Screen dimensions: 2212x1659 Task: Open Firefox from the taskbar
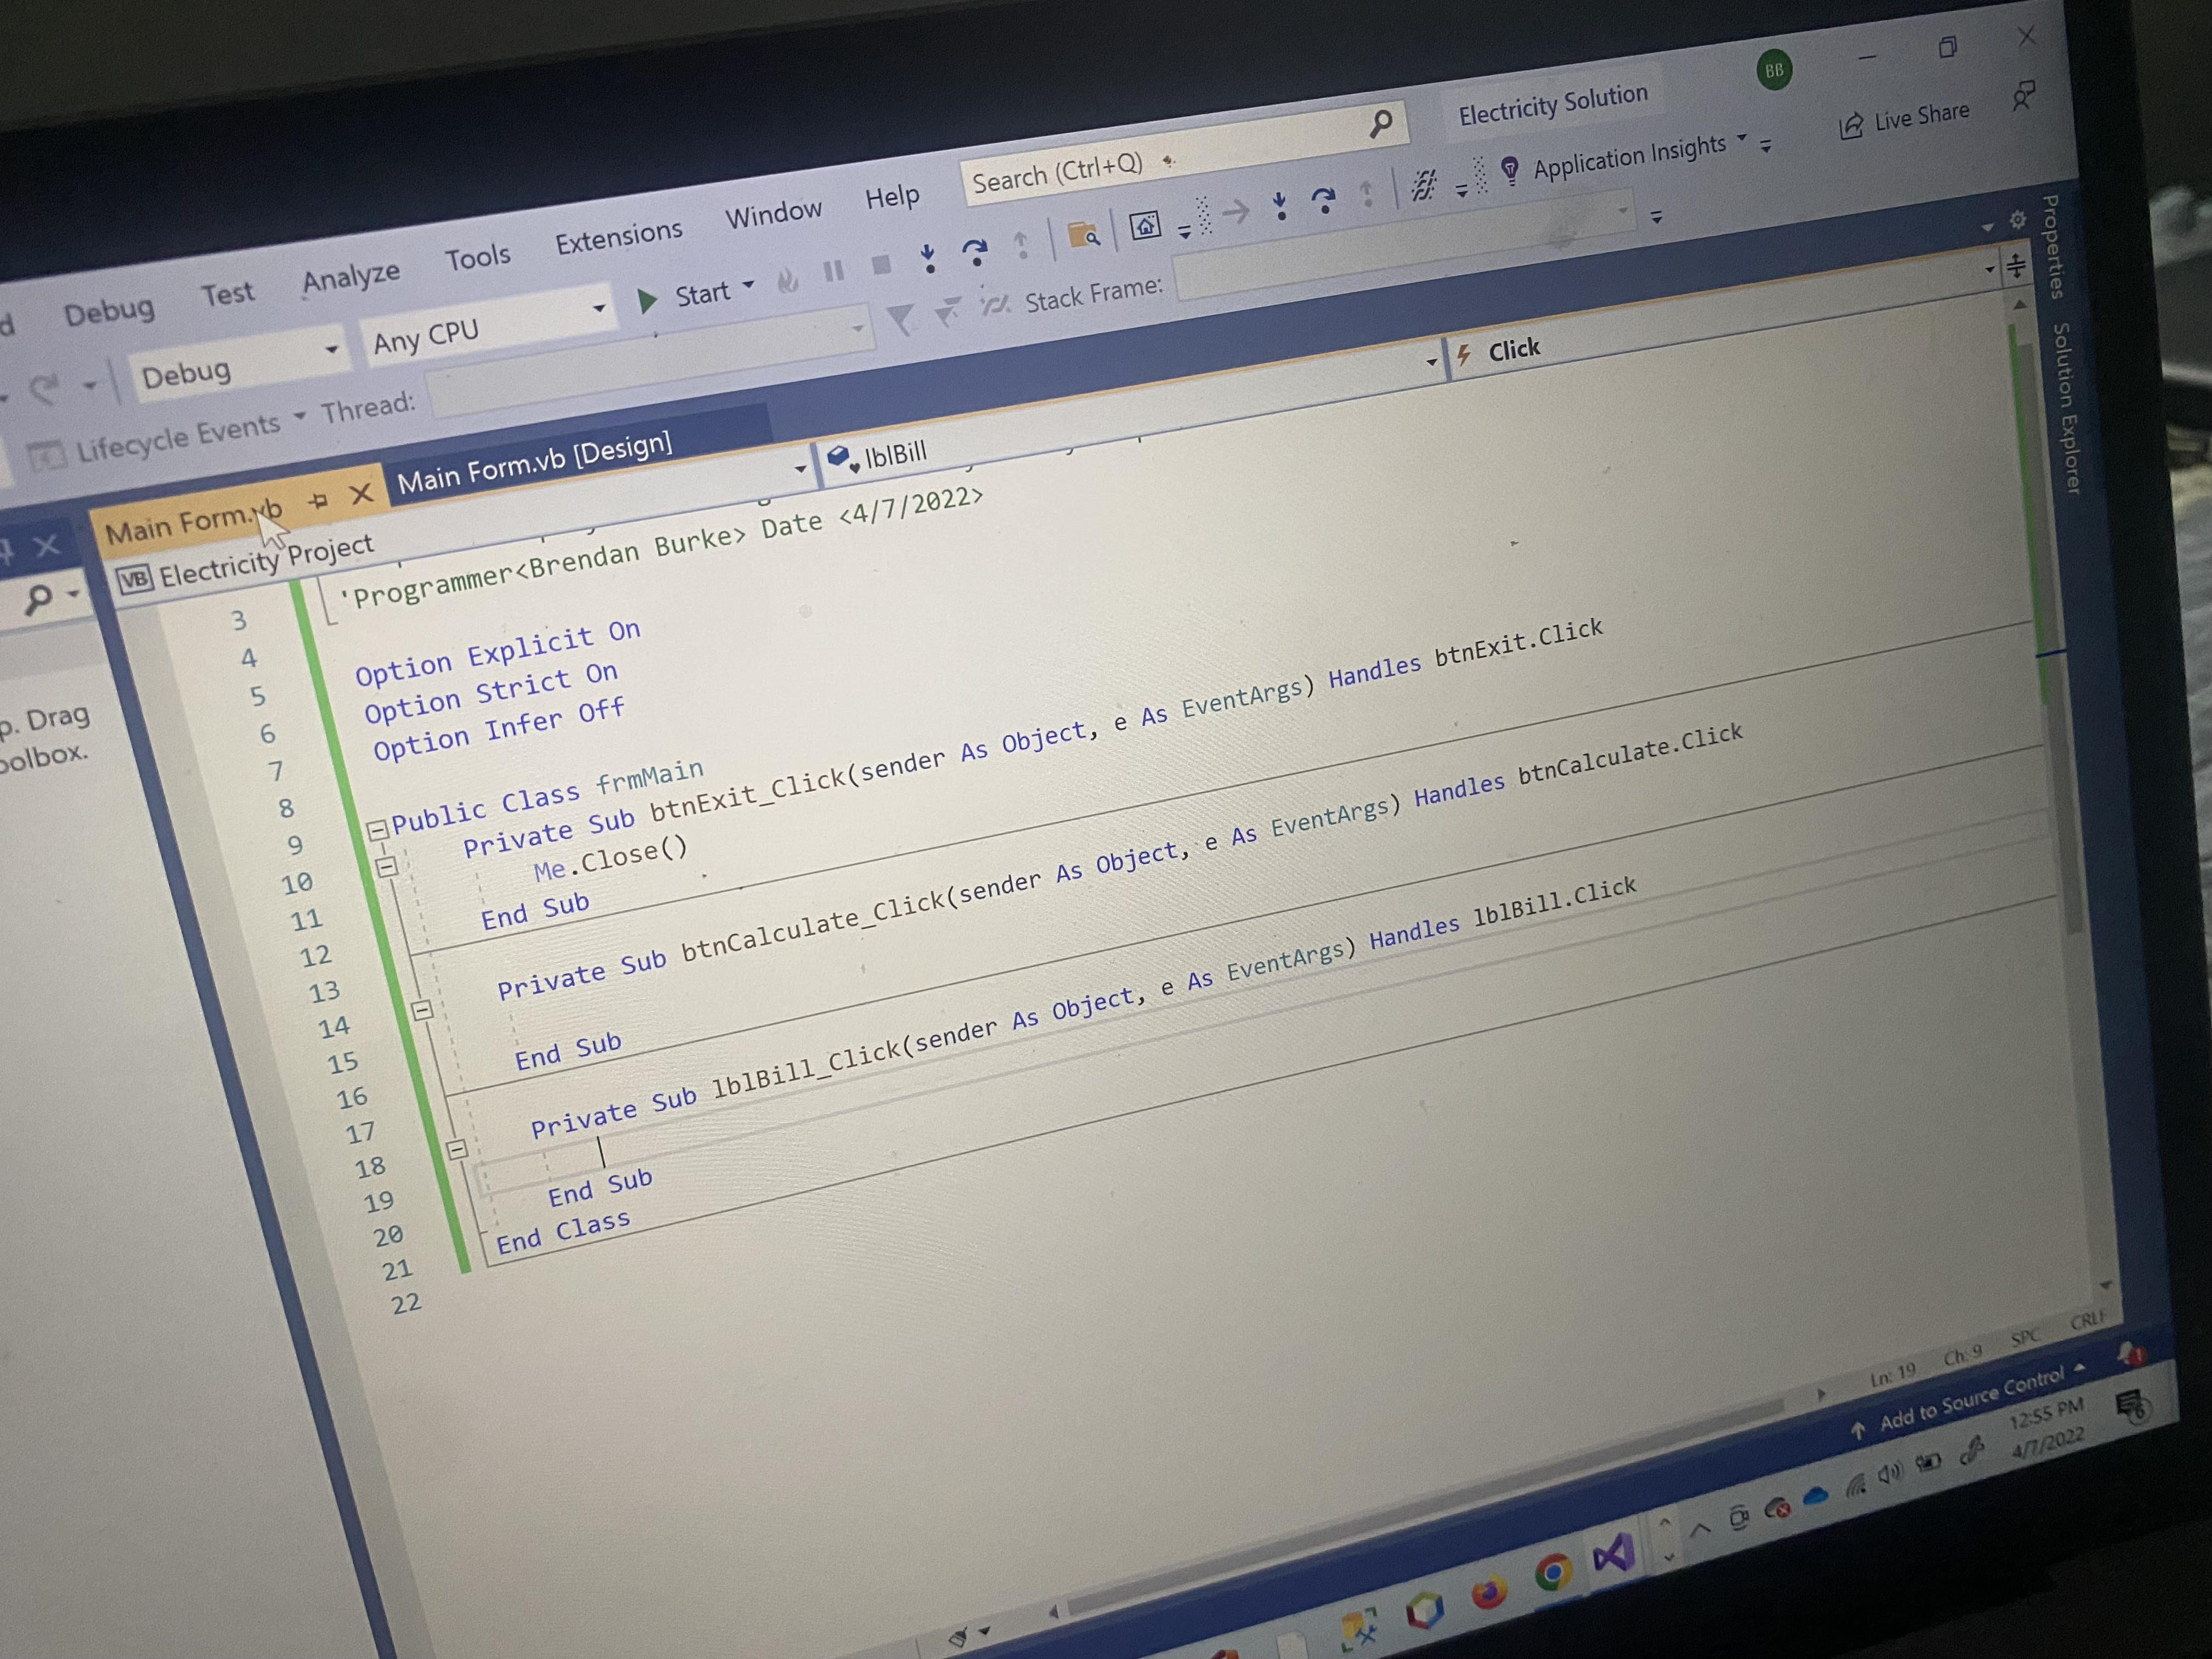tap(1489, 1592)
